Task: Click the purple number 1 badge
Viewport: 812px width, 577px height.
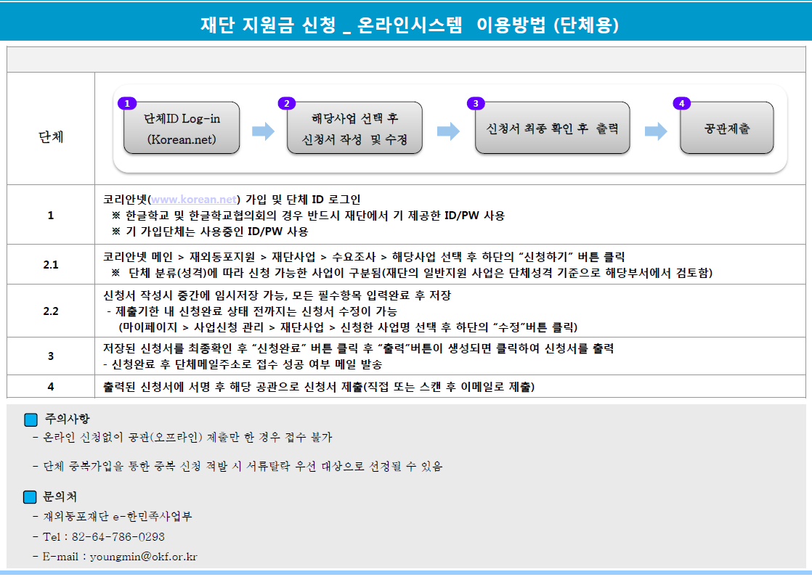Action: point(126,104)
